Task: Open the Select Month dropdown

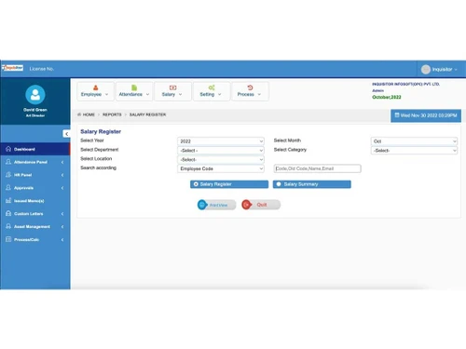Action: click(x=414, y=141)
